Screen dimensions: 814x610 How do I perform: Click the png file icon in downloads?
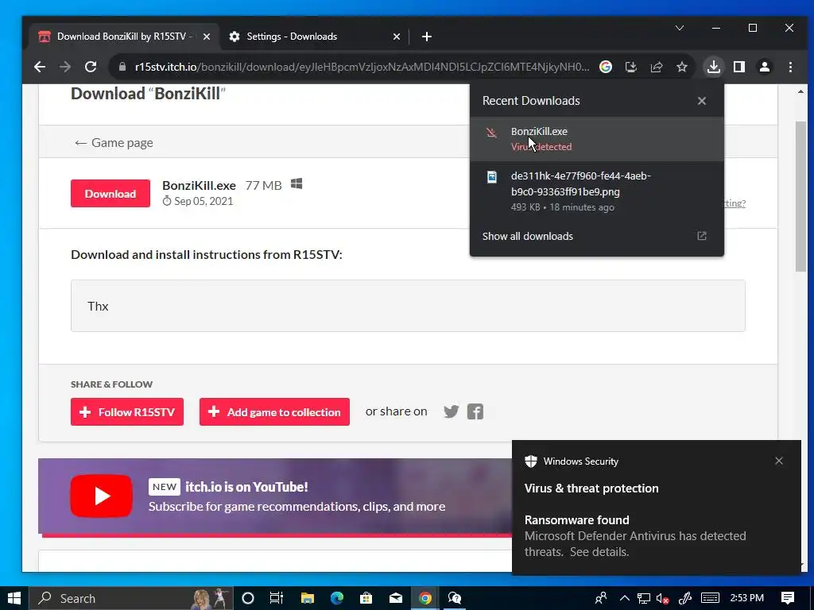click(491, 177)
